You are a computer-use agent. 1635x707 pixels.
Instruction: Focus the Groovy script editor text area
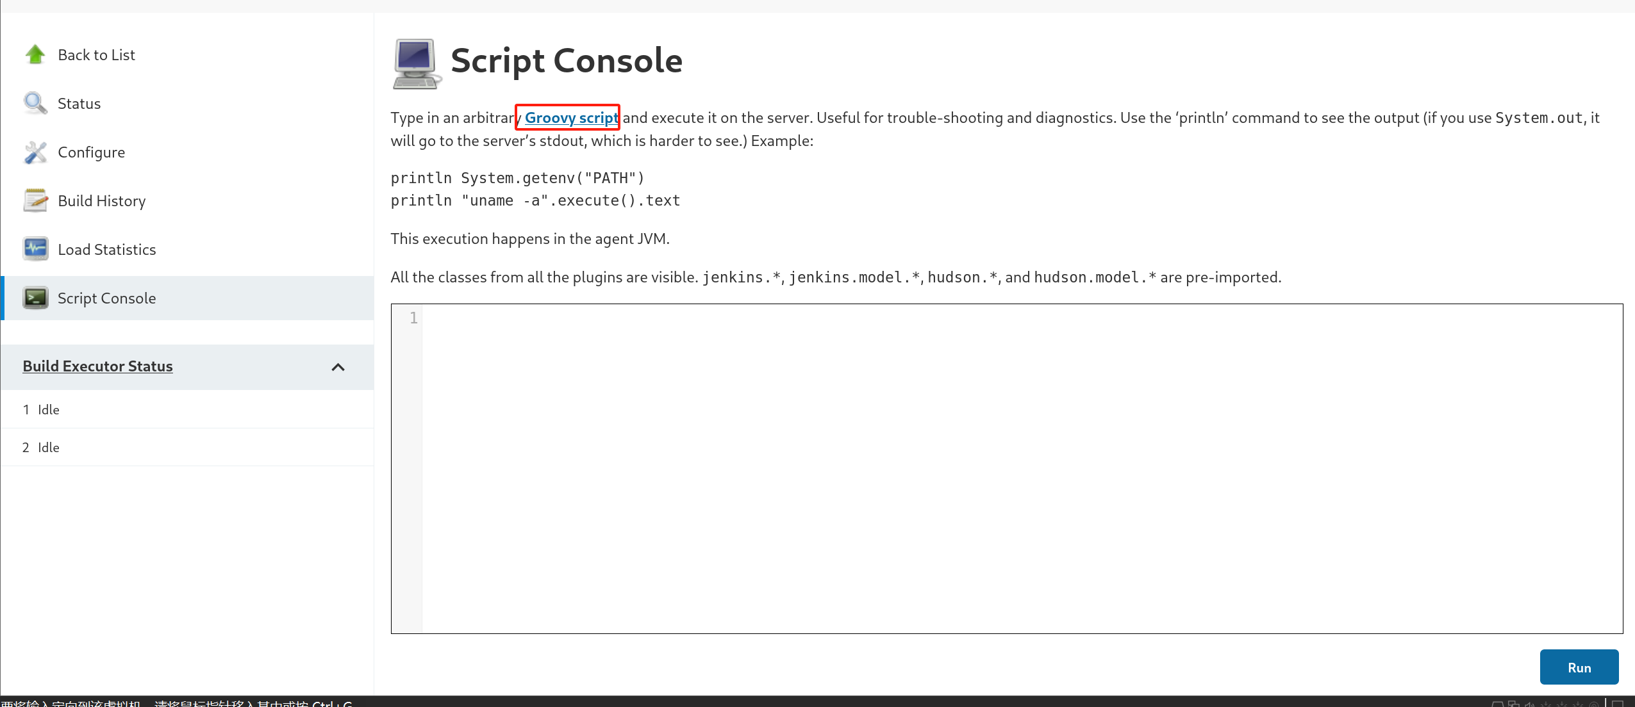[1022, 469]
